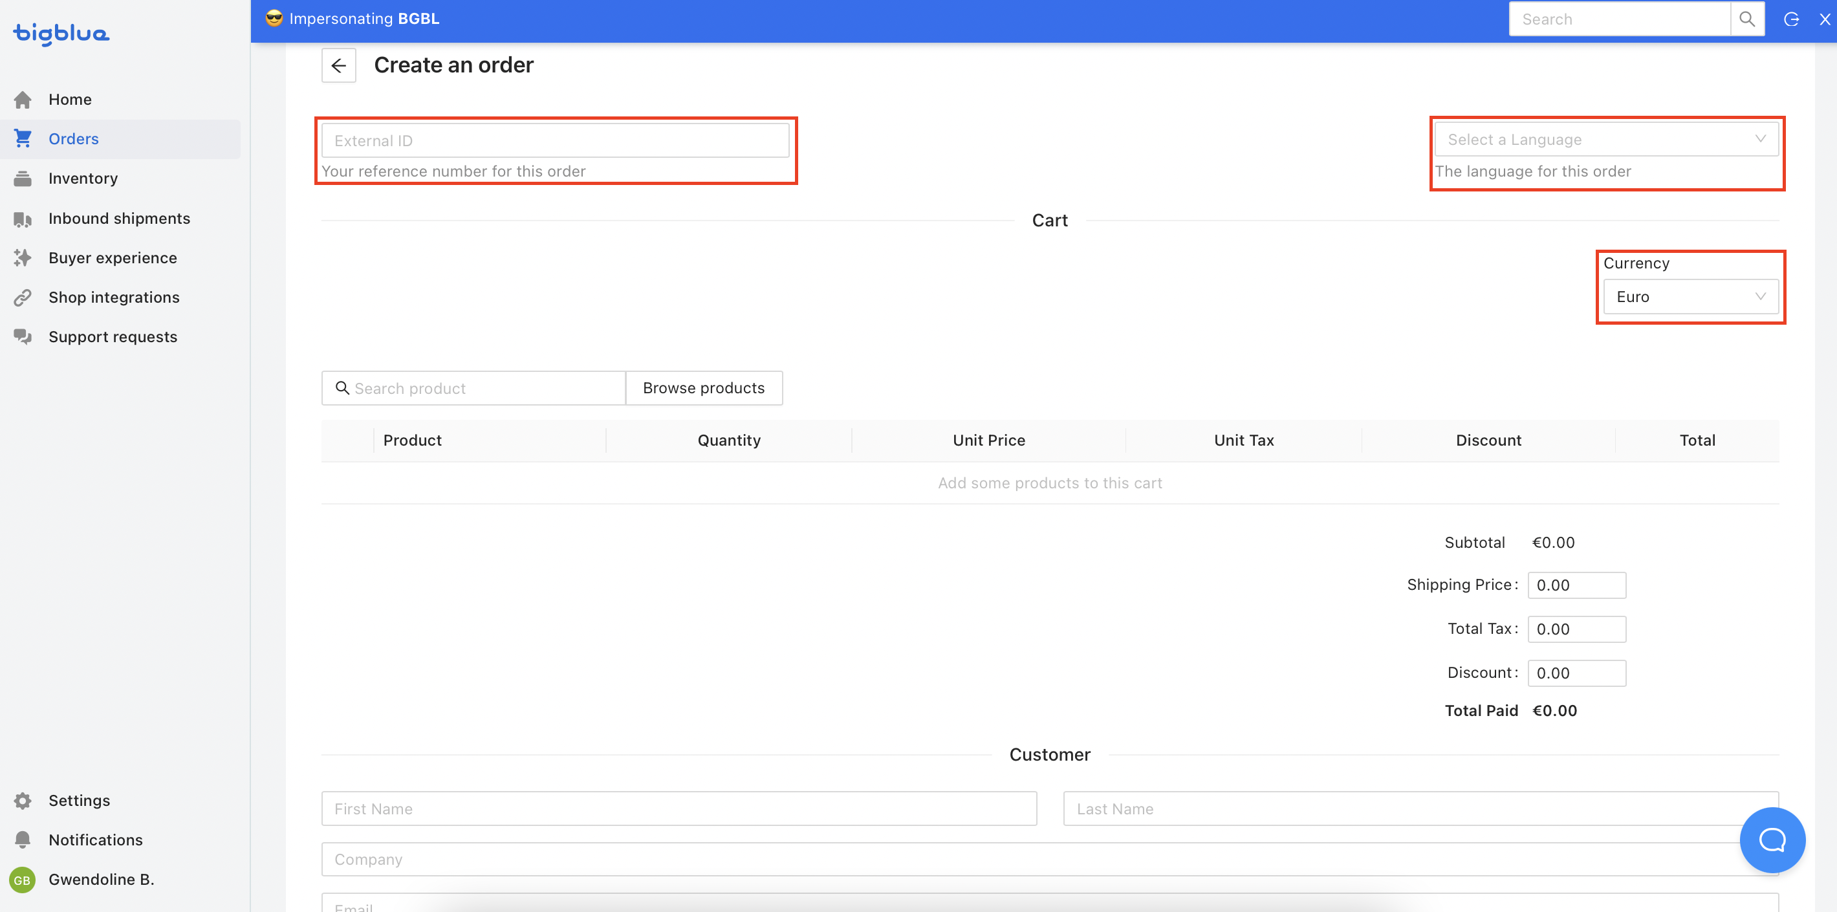1837x912 pixels.
Task: Click the Shipping Price input
Action: coord(1576,585)
